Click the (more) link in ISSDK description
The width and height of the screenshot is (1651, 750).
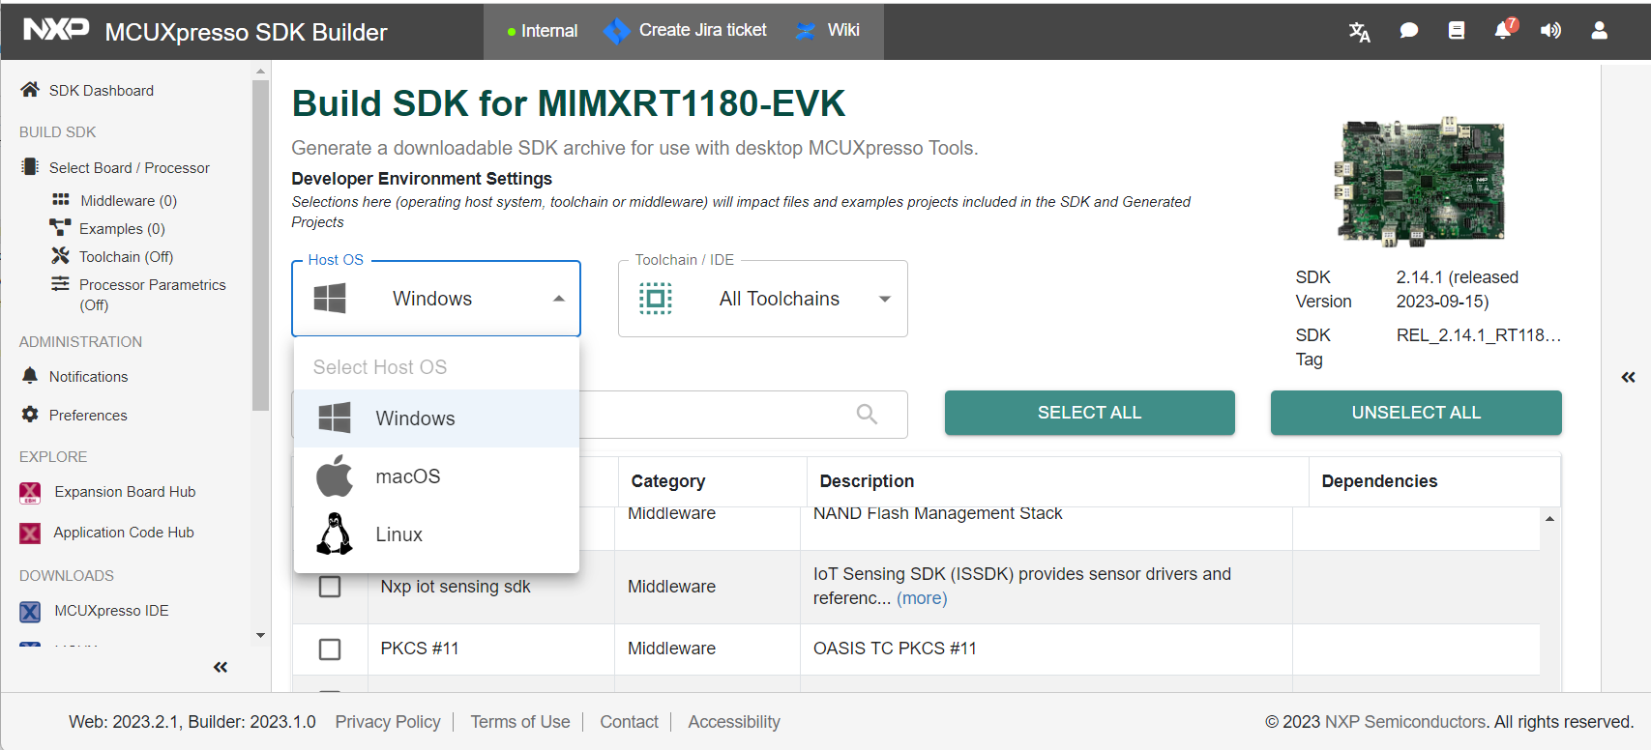[x=922, y=598]
